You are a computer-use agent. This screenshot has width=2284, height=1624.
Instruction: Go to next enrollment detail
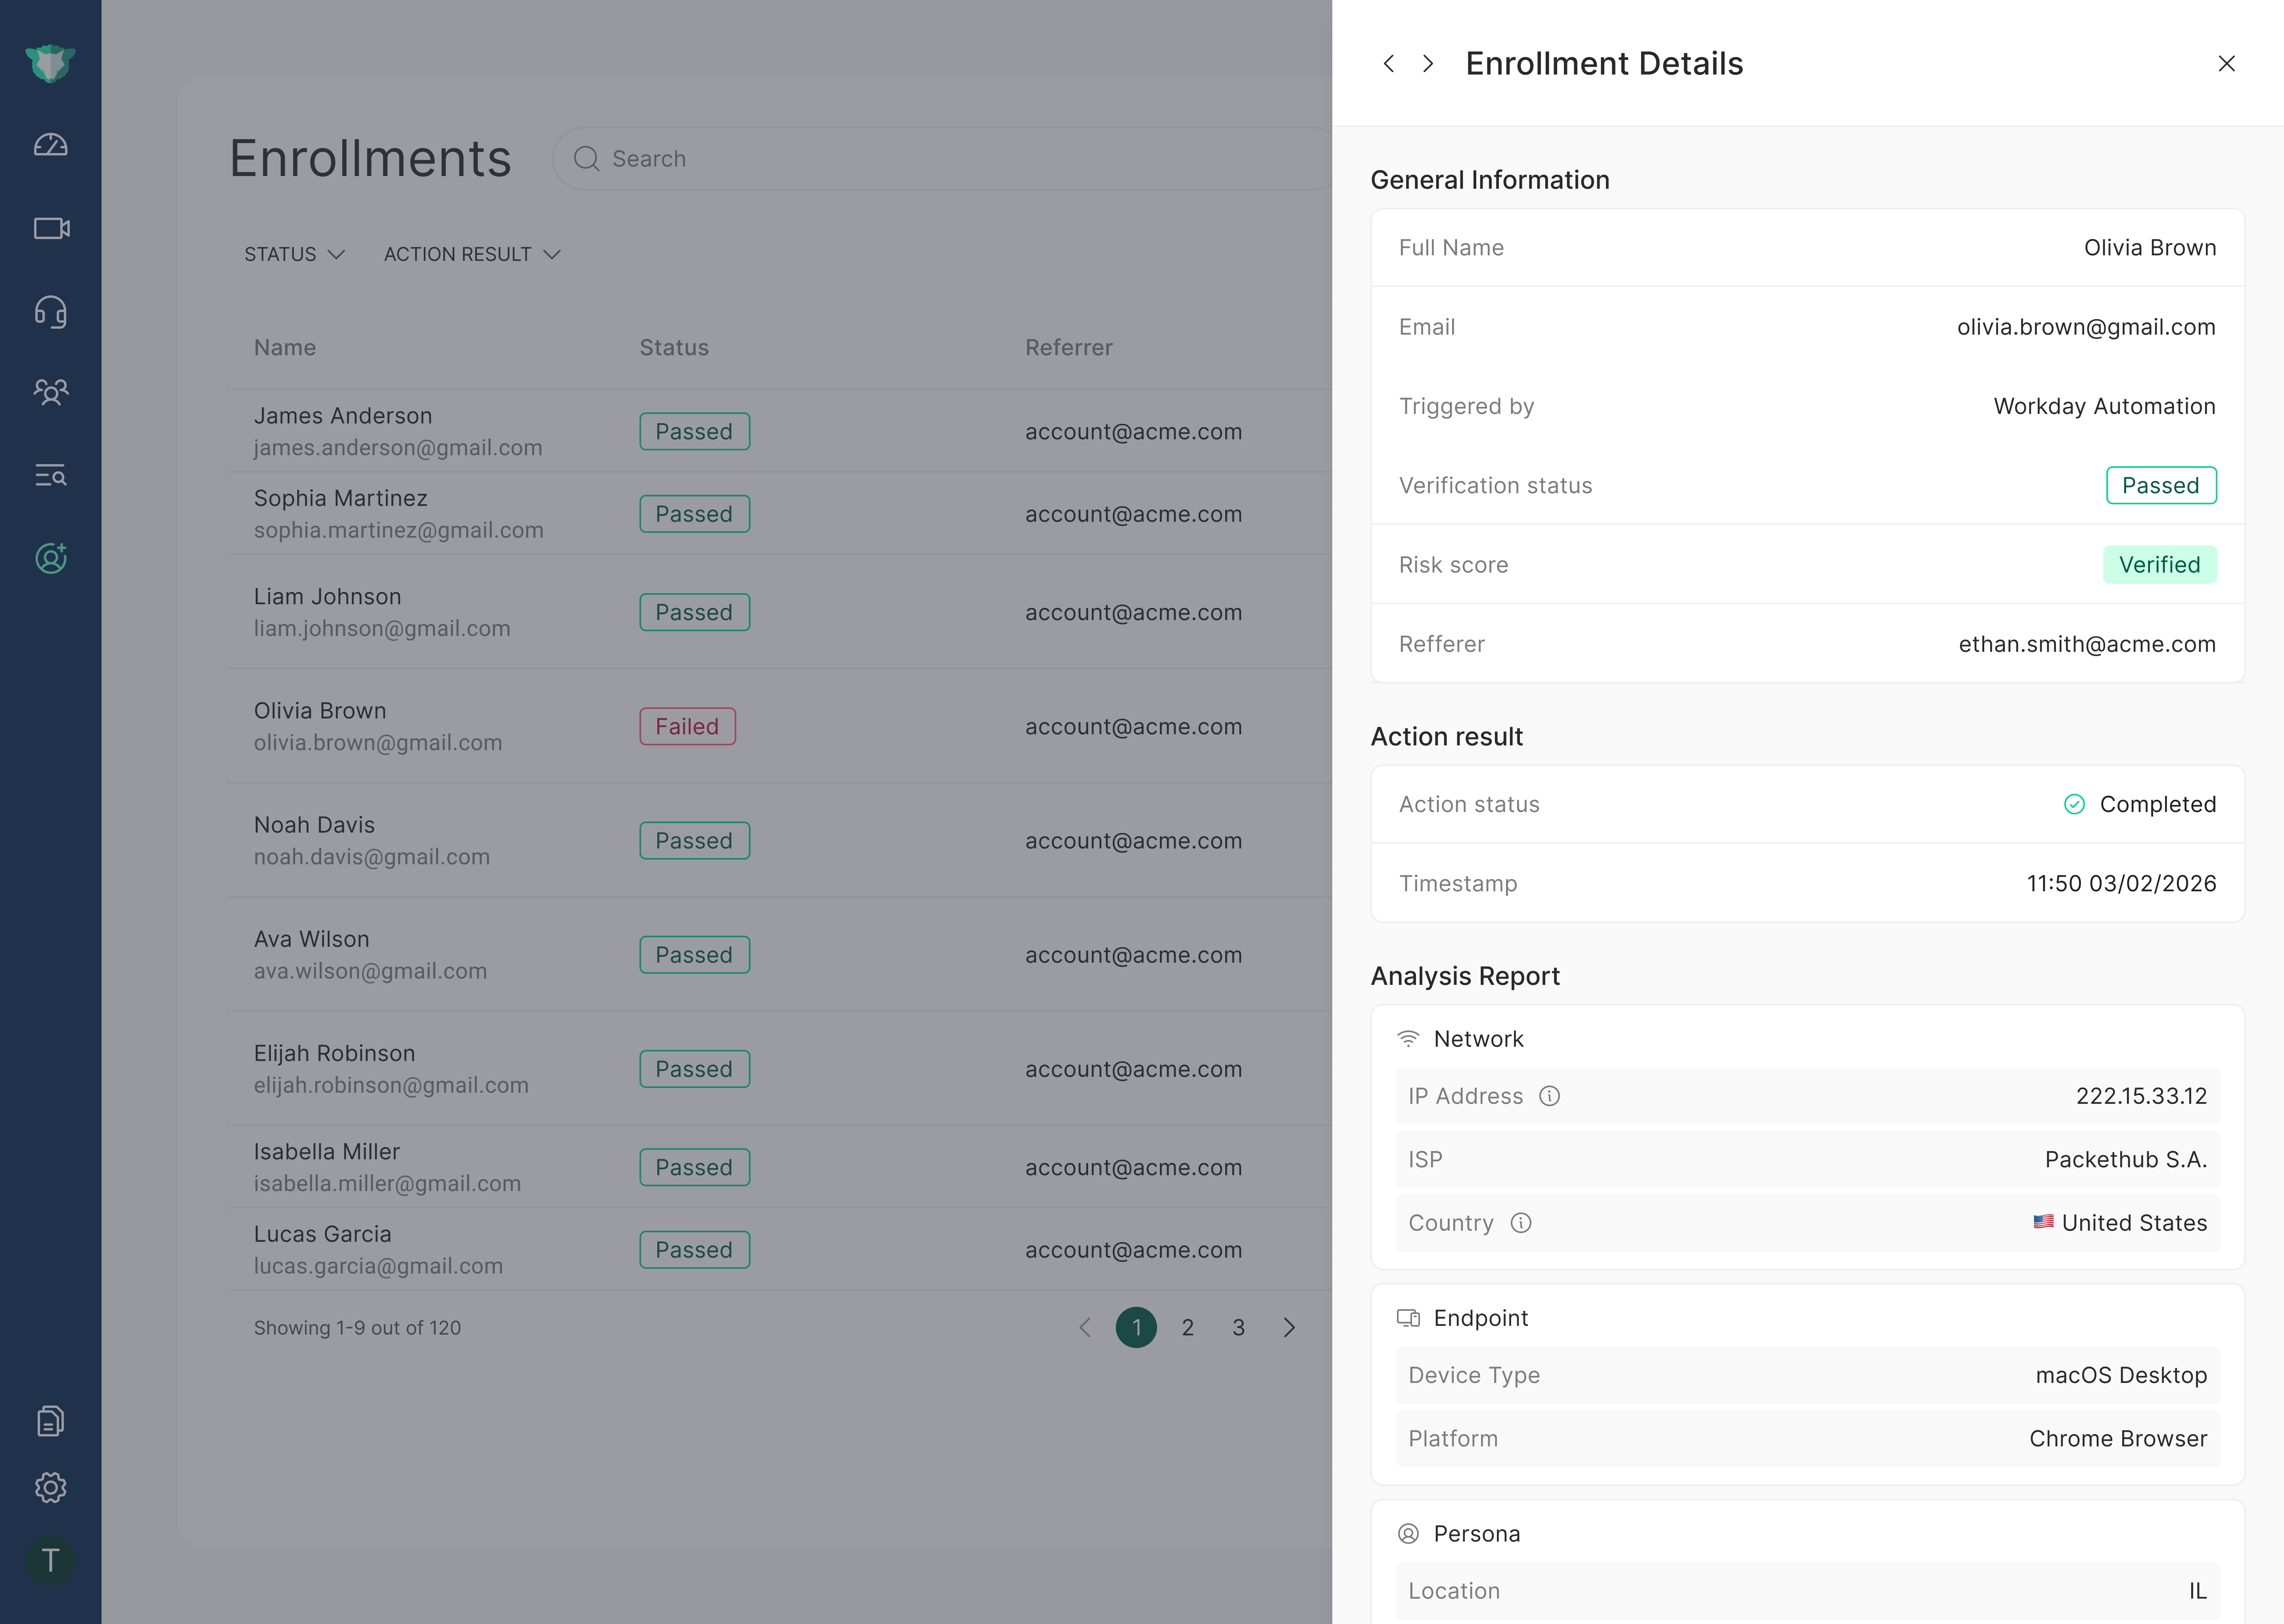1428,63
